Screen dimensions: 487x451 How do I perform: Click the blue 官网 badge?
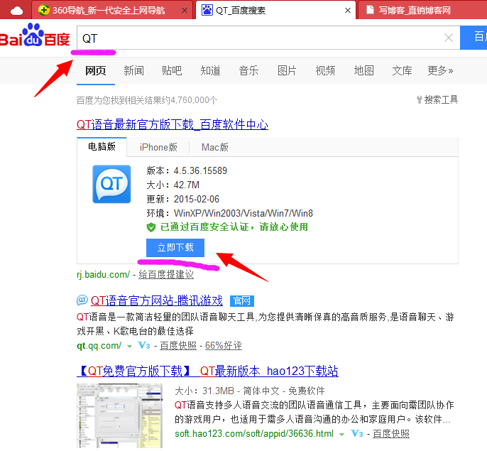pyautogui.click(x=242, y=300)
